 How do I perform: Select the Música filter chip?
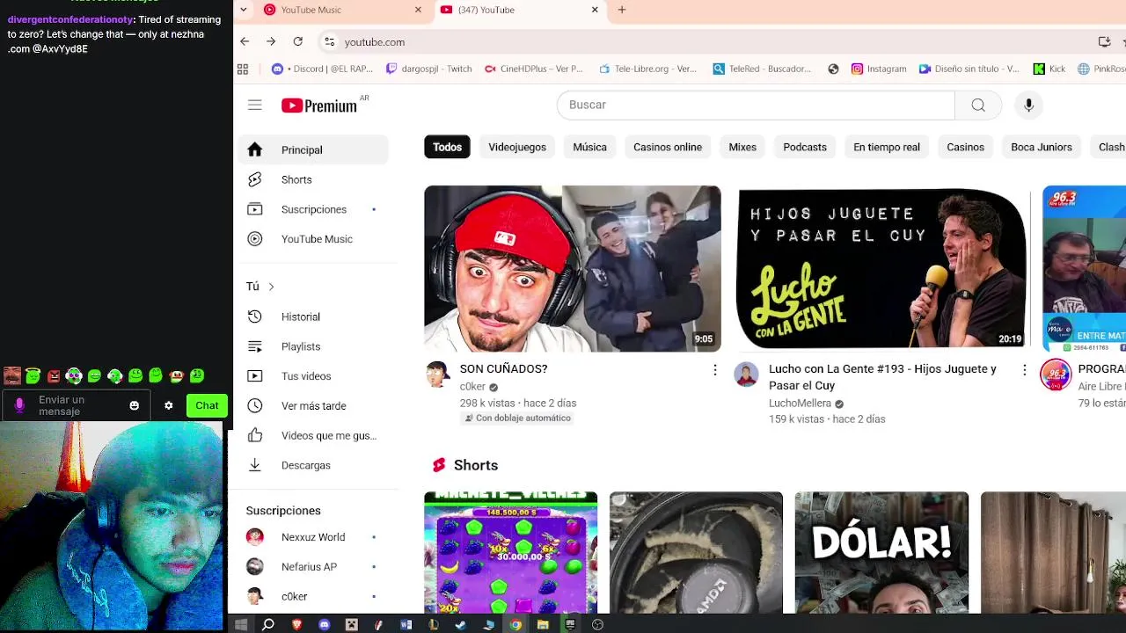(589, 147)
